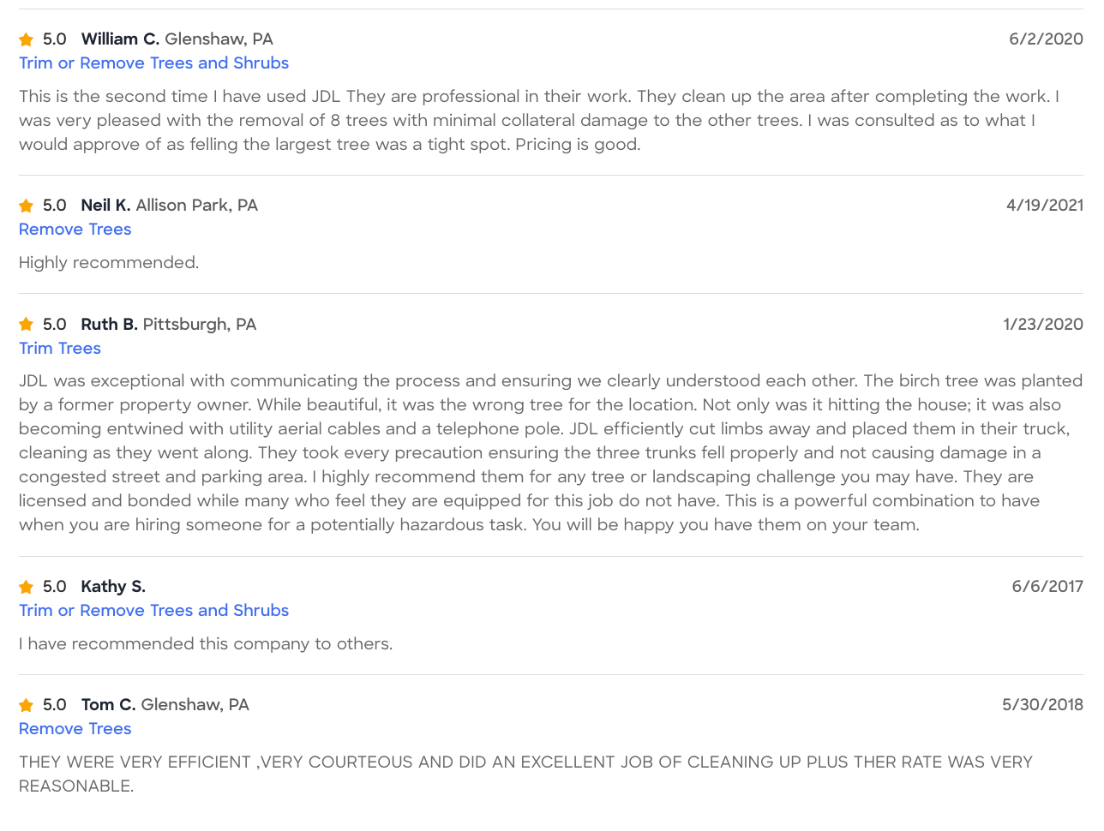Open Ruth B.'s Trim Trees link

click(60, 349)
